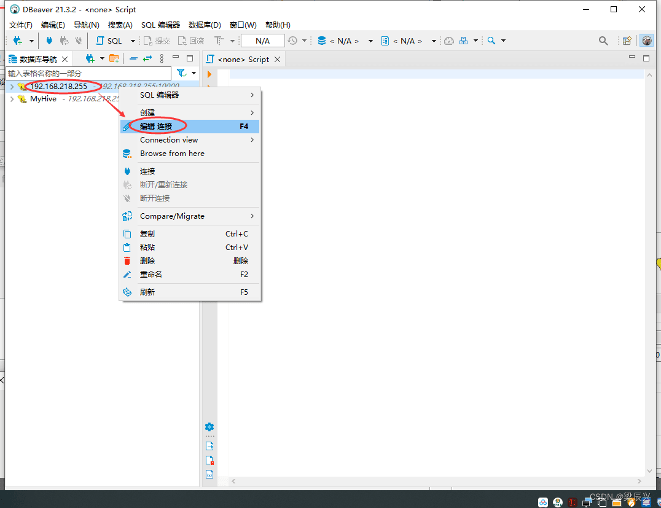Open the New Connection dropdown arrow in main toolbar
The image size is (661, 508).
pyautogui.click(x=31, y=41)
